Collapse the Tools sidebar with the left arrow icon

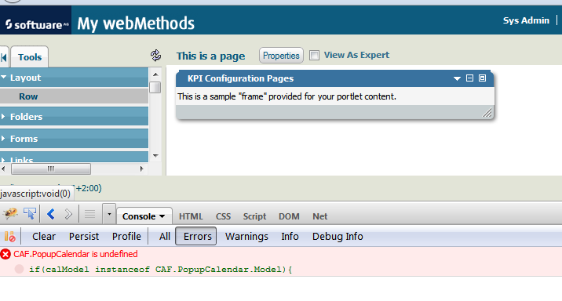(x=4, y=57)
